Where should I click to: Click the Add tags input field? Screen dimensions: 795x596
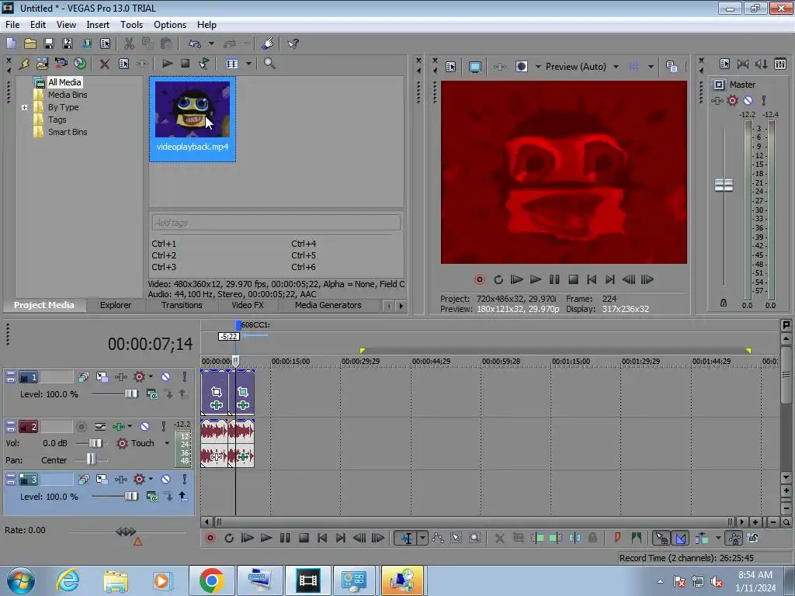(x=276, y=223)
